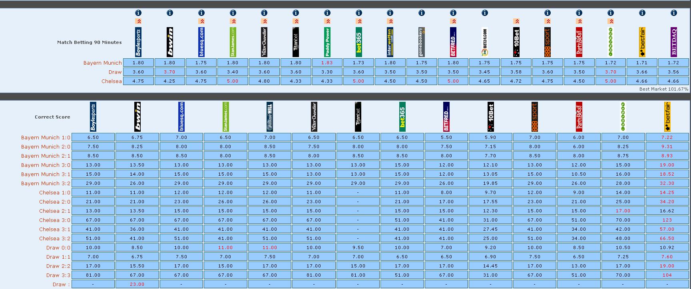Click bwin's 23.00 odds in last Draw row
Screen dimensions: 691x289
point(137,284)
